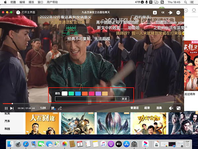Click the pin-on-top arrow icon
Viewport: 198px width, 149px height.
(171, 12)
